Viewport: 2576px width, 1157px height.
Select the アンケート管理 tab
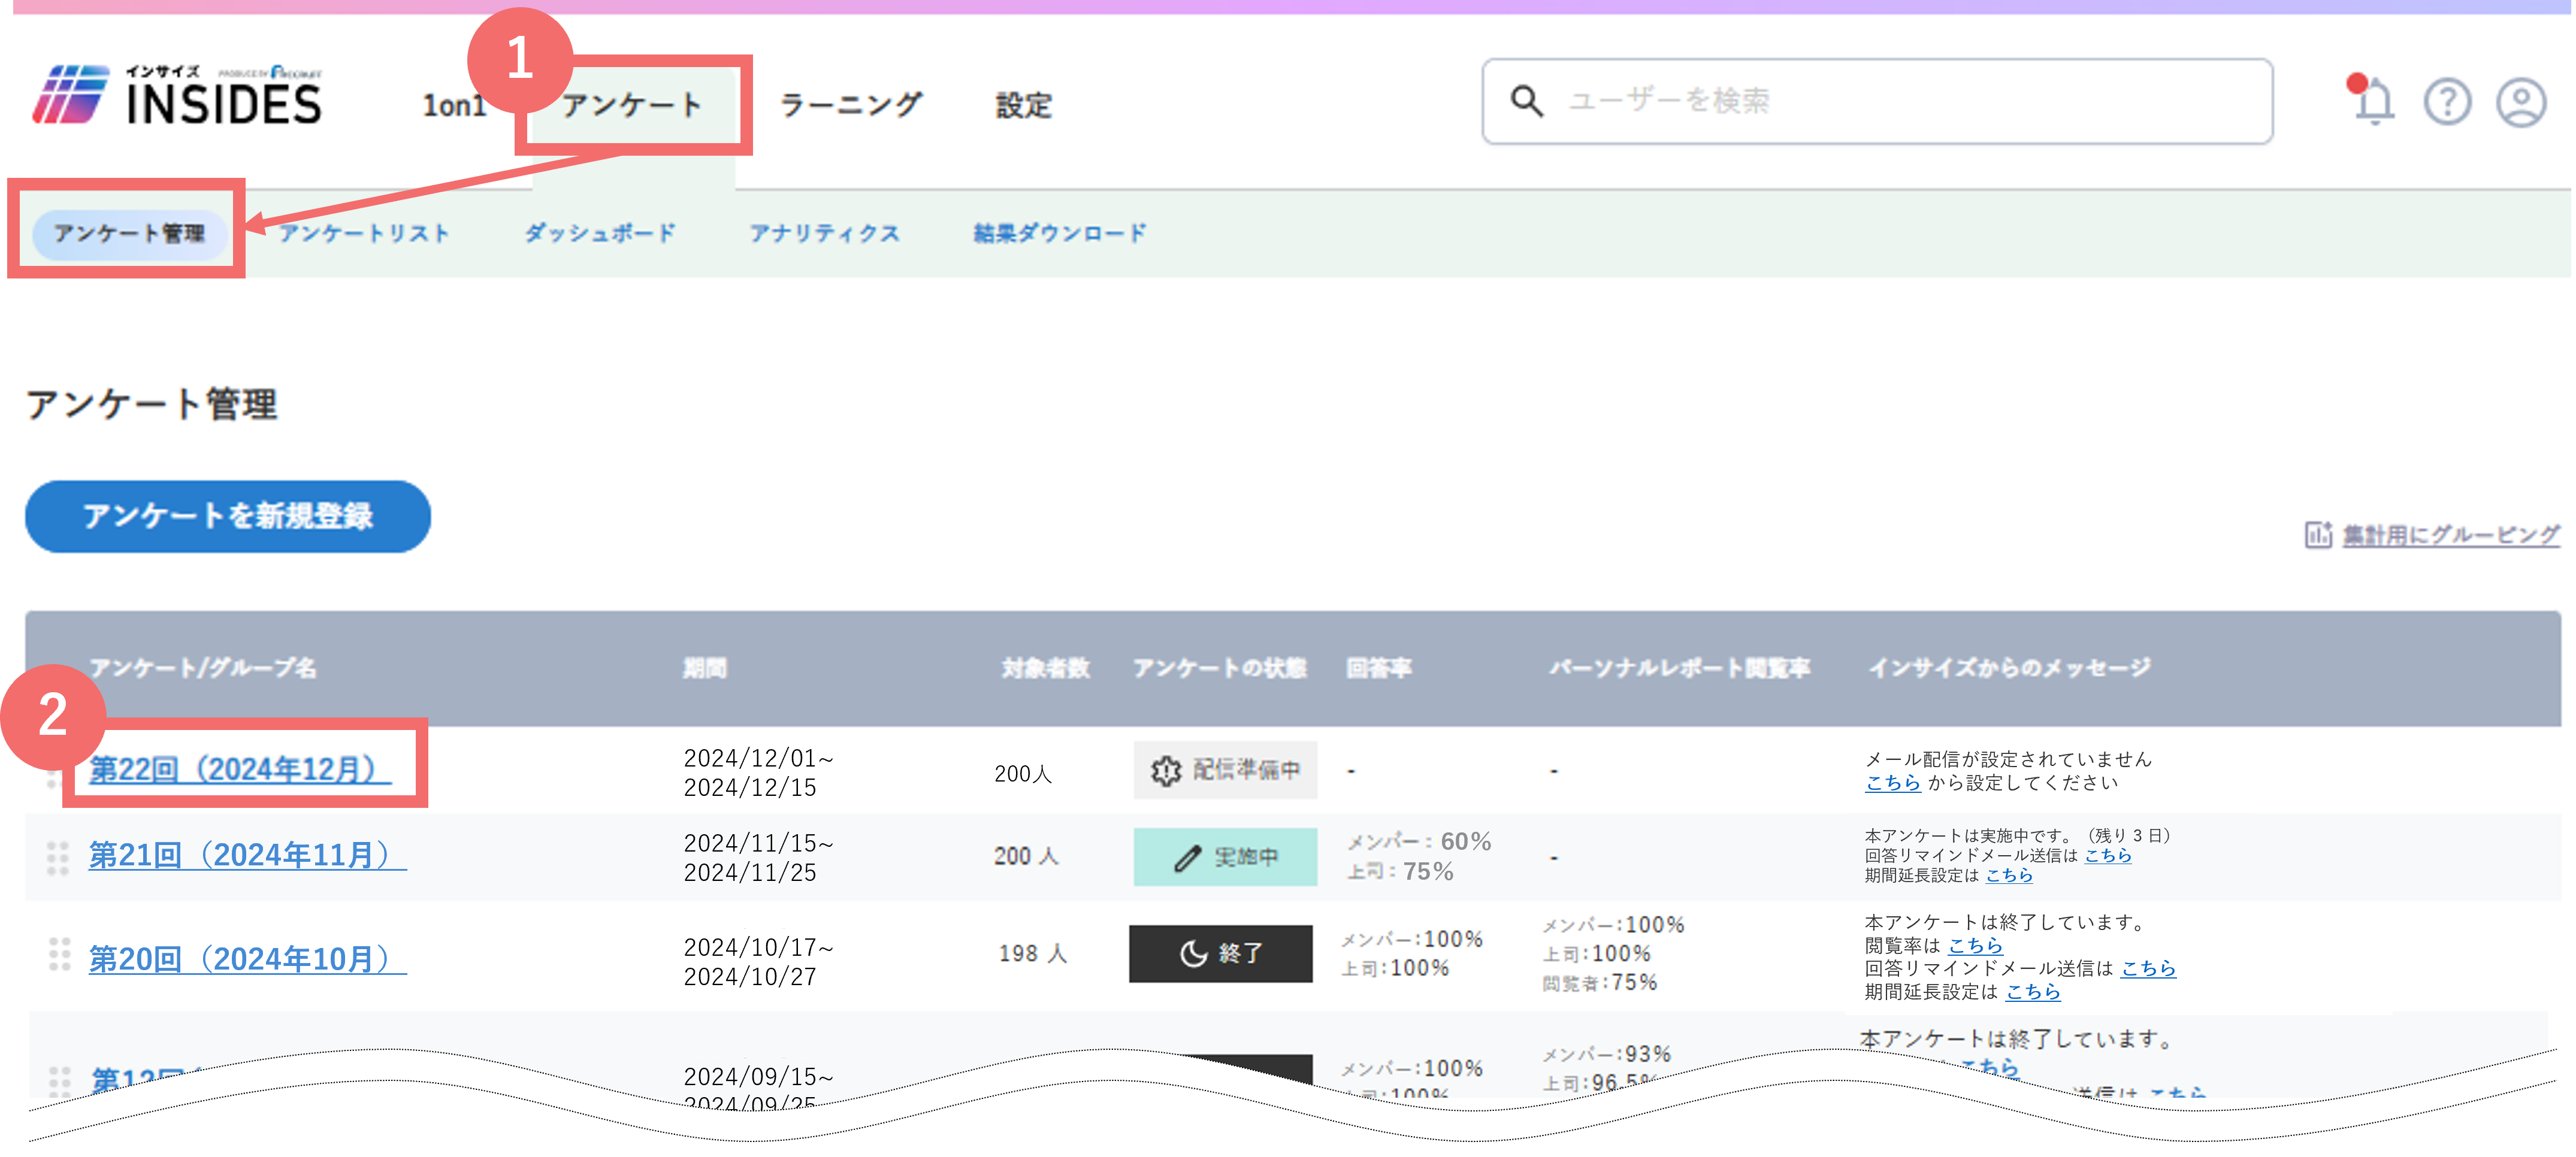pyautogui.click(x=129, y=233)
